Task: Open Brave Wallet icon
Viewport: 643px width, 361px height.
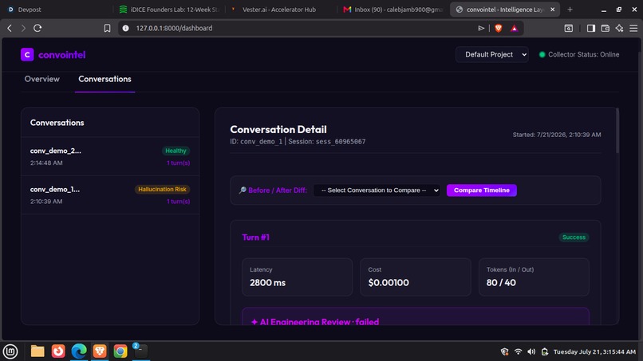Action: [x=606, y=28]
